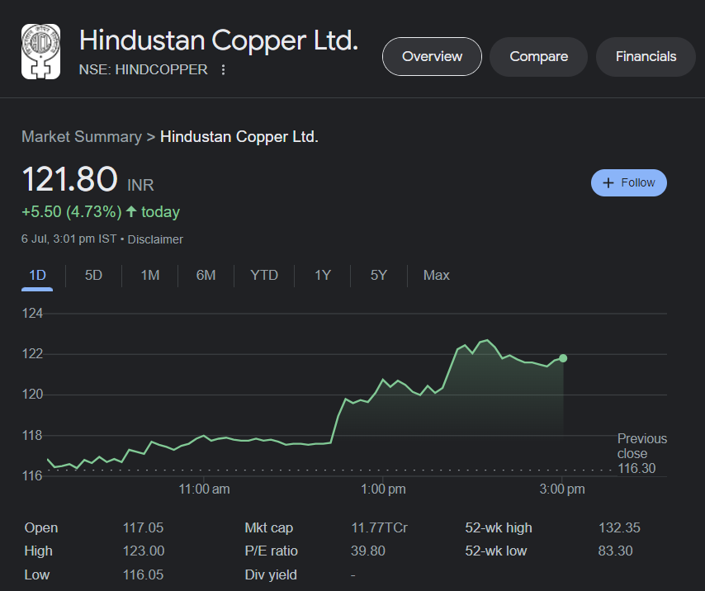
Task: Click the High value 123.00
Action: click(144, 551)
